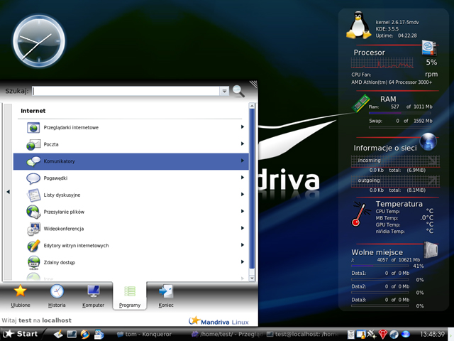Click the Poczta mail icon

pyautogui.click(x=34, y=144)
